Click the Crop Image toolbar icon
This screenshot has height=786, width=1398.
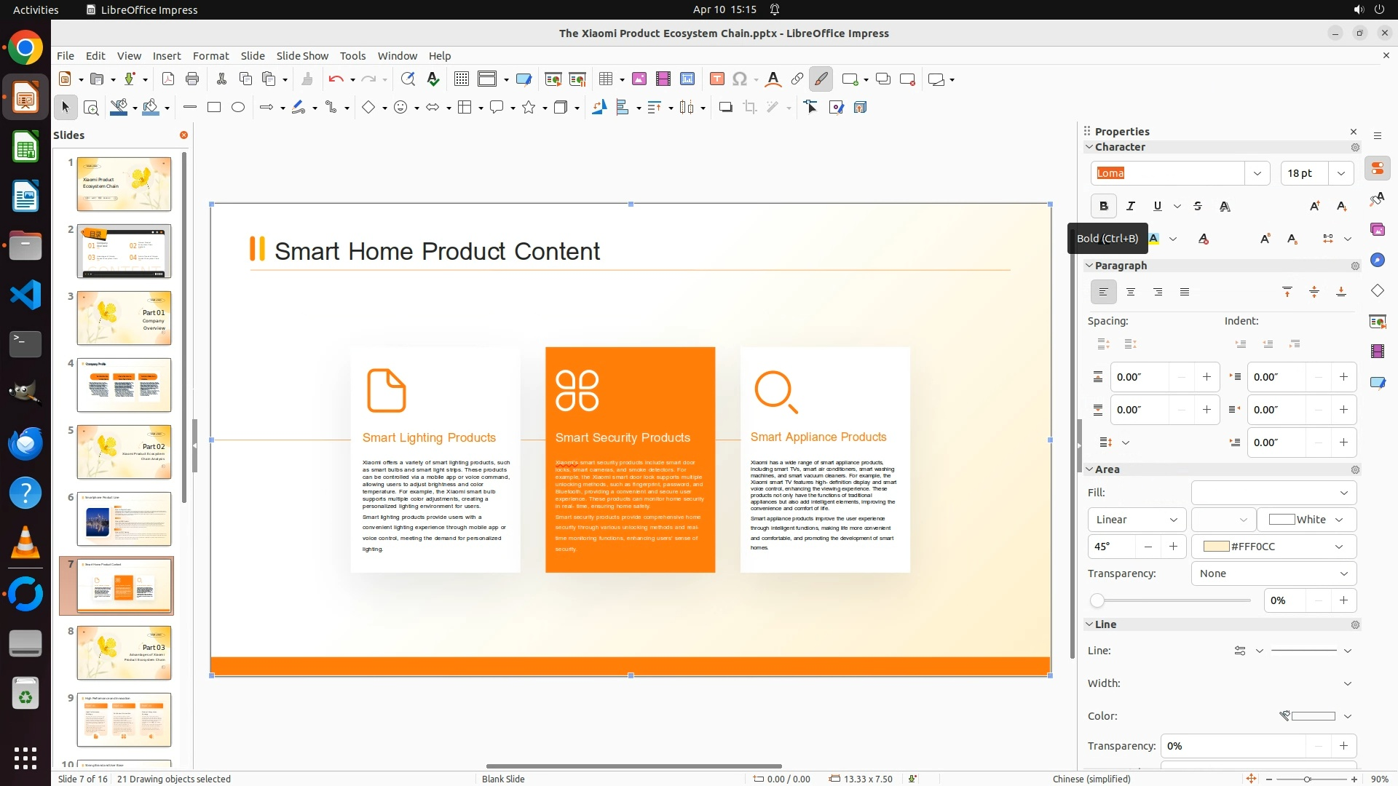[x=750, y=108]
